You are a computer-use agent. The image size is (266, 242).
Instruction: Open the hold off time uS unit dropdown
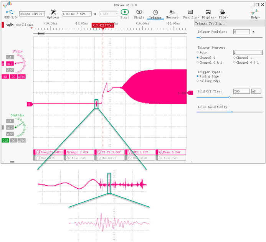(x=256, y=91)
